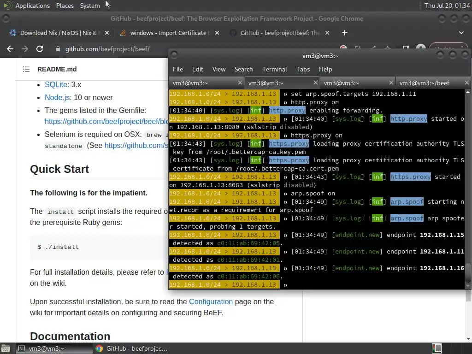
Task: Open the Node.js link
Action: pos(57,98)
